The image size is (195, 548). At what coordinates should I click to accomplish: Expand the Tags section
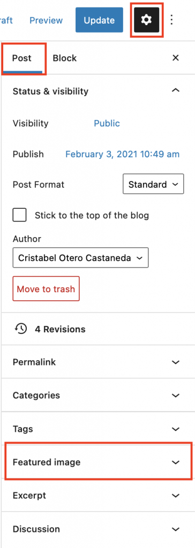98,429
